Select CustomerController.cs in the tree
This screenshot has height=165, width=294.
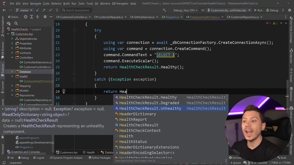(x=35, y=67)
